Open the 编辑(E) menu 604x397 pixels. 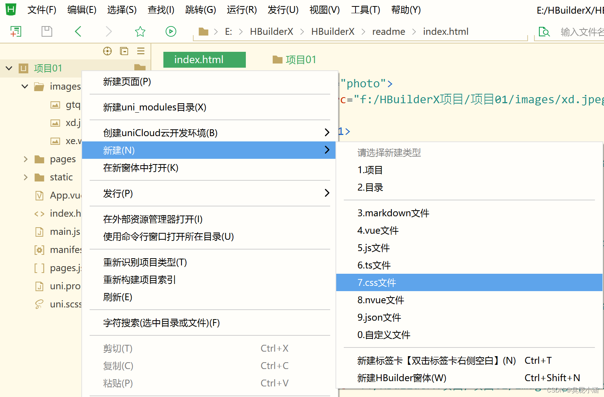click(82, 10)
